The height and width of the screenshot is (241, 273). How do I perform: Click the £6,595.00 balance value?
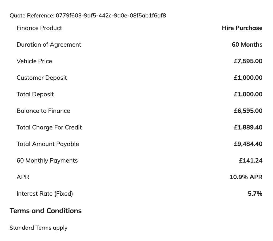click(248, 111)
